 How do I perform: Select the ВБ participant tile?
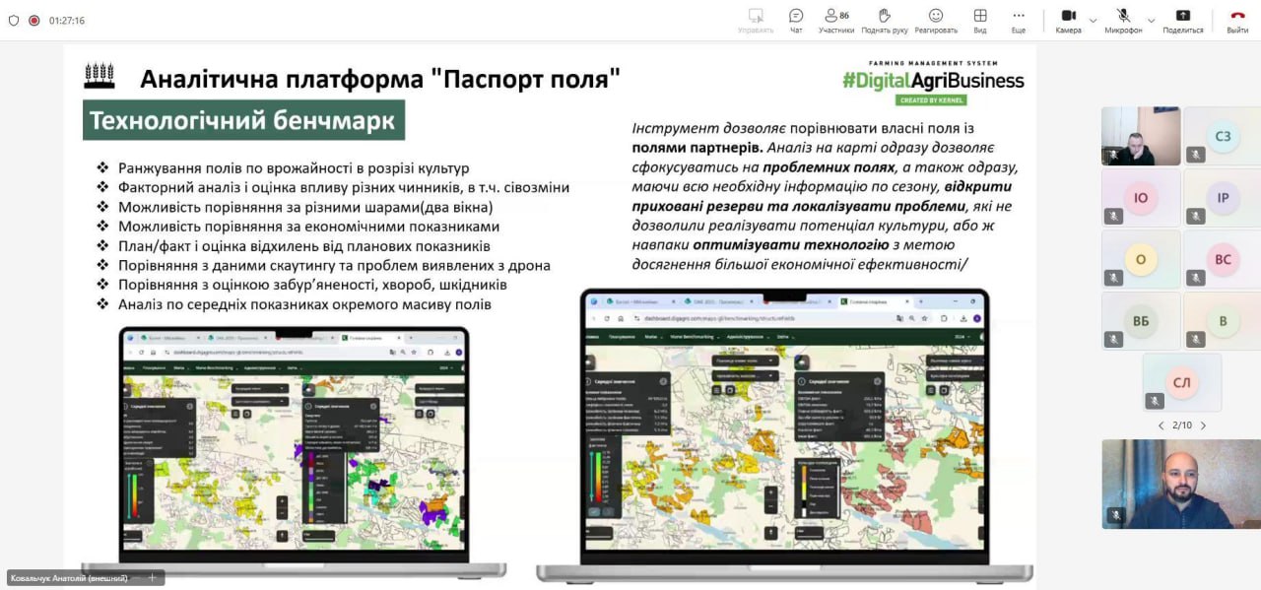(1140, 320)
